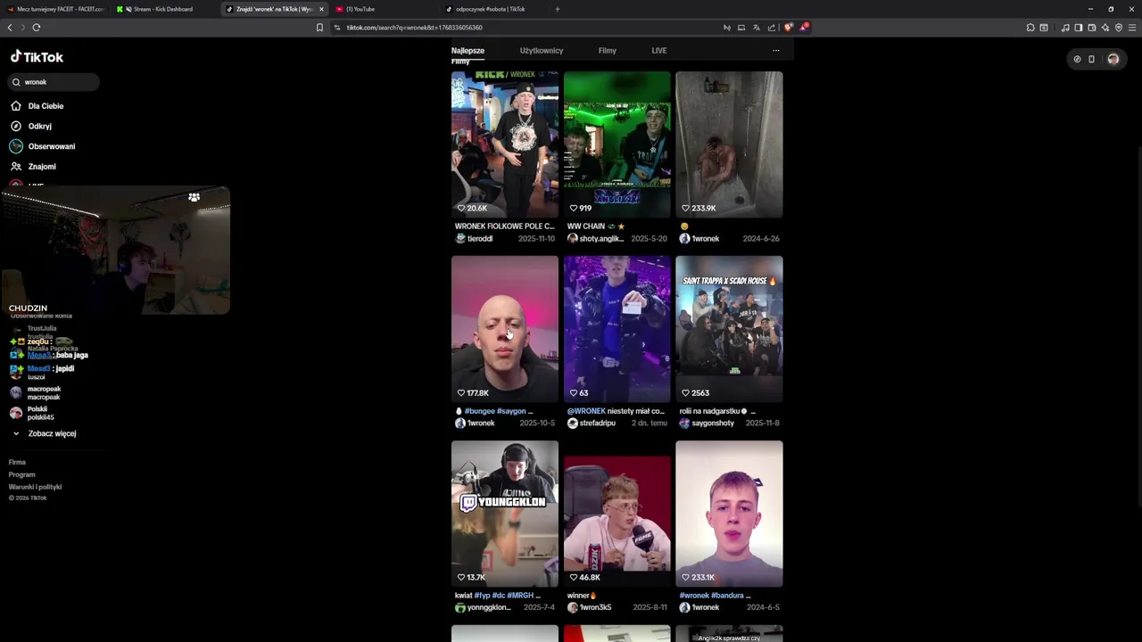1142x642 pixels.
Task: Open the WW CHAIN video thumbnail
Action: [x=617, y=144]
